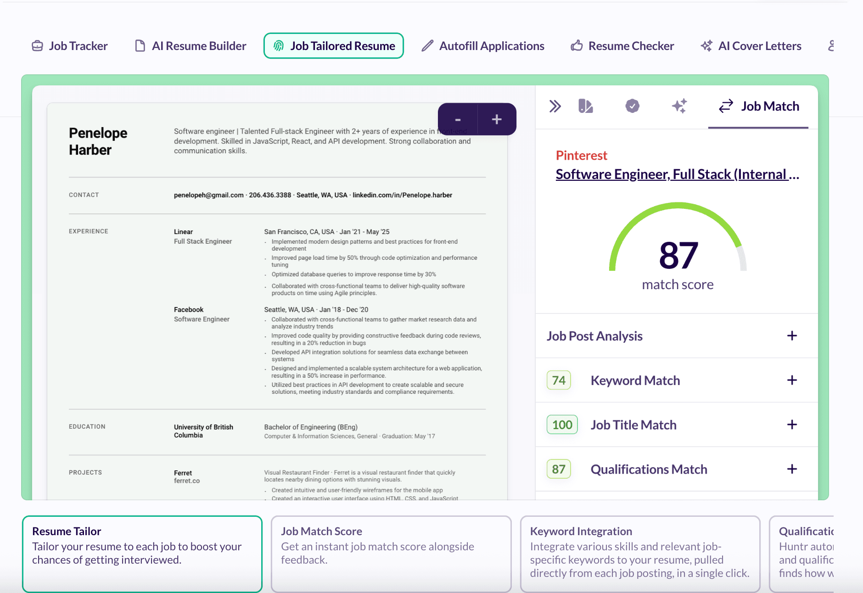Zoom in resume with plus button
The width and height of the screenshot is (863, 593).
coord(497,119)
